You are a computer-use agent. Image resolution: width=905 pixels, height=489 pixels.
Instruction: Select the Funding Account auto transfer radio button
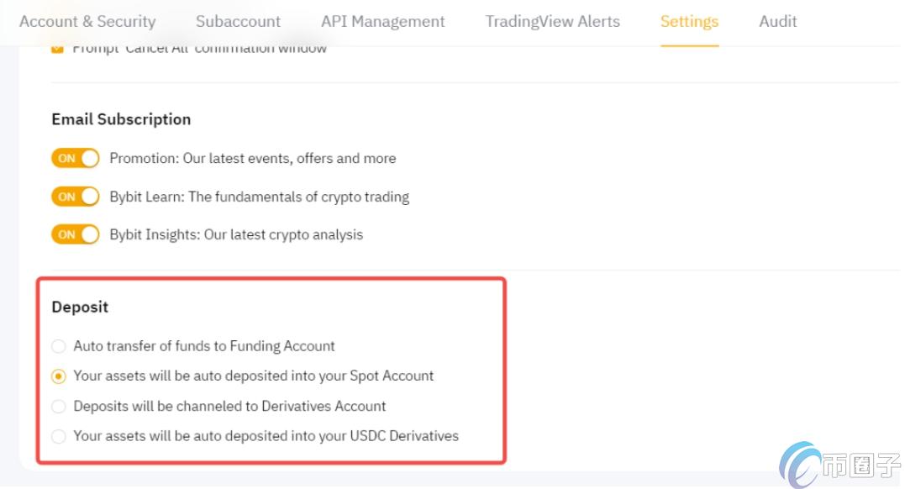click(58, 346)
